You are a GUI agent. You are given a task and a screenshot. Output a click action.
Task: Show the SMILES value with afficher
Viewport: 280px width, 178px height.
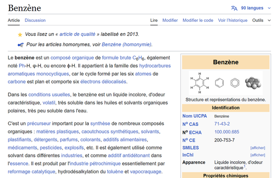point(258,148)
